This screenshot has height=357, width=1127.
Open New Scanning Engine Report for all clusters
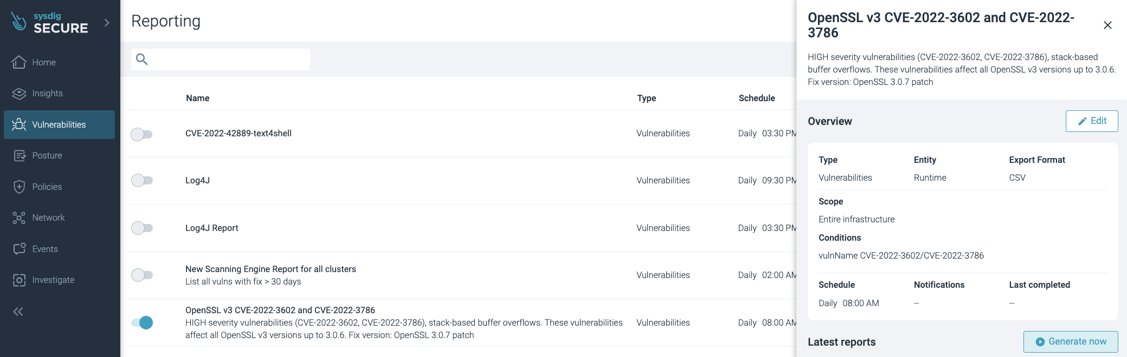coord(271,269)
